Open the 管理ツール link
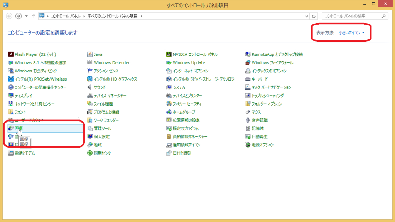 (102, 128)
